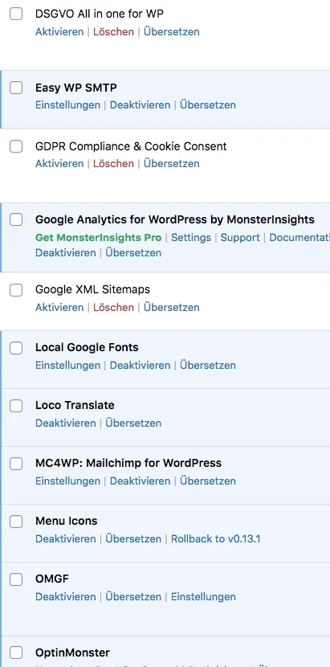Tick the DSGVO All in one checkbox

coord(16,14)
